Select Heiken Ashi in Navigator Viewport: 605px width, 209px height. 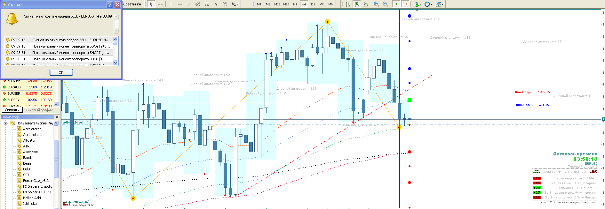(x=32, y=198)
